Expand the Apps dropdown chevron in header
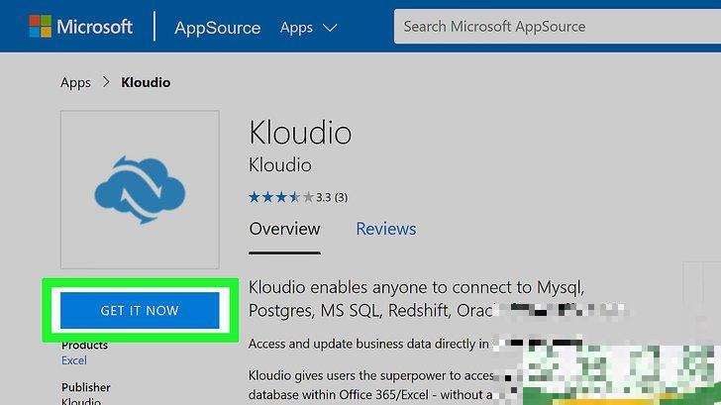Screen dimensions: 721x405 tap(330, 28)
